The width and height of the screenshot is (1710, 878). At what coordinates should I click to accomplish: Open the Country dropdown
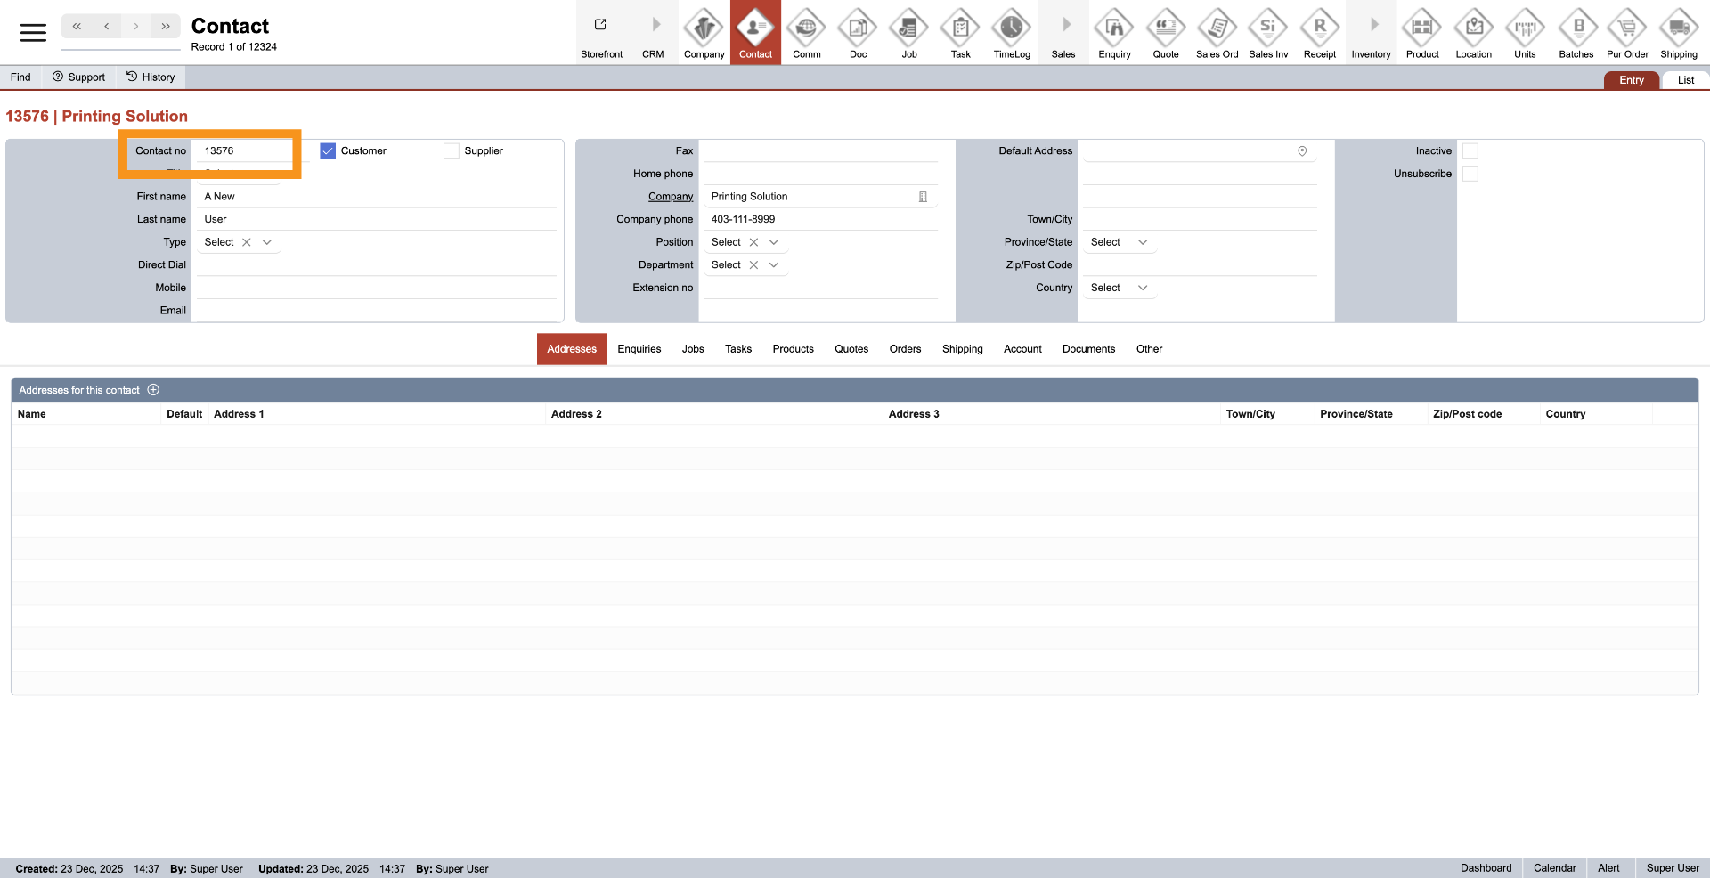[x=1143, y=288]
